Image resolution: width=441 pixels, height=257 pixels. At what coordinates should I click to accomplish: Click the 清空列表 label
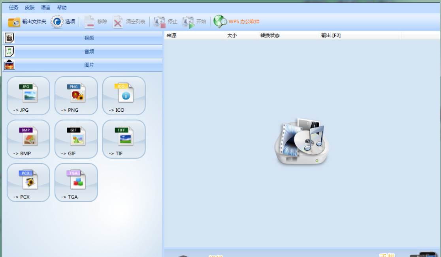[136, 21]
